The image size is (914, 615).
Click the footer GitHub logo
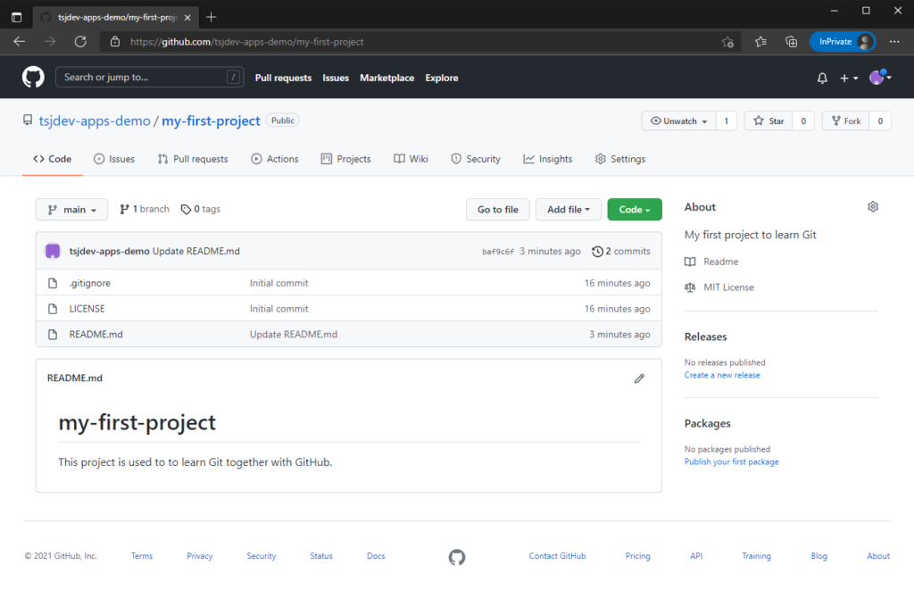pos(457,557)
